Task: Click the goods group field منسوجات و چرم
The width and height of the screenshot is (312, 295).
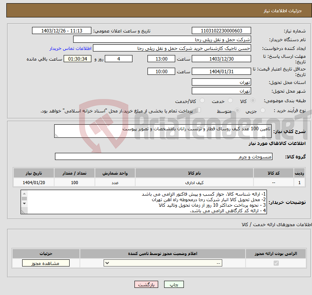Action: (x=164, y=156)
